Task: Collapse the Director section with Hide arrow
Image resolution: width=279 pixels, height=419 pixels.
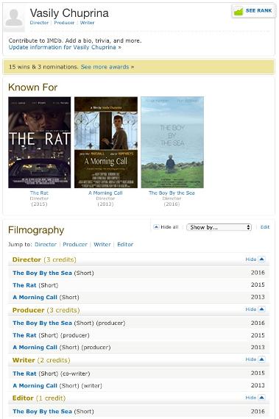Action: 261,259
